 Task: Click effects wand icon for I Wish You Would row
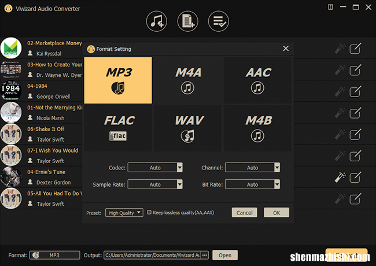(x=340, y=156)
